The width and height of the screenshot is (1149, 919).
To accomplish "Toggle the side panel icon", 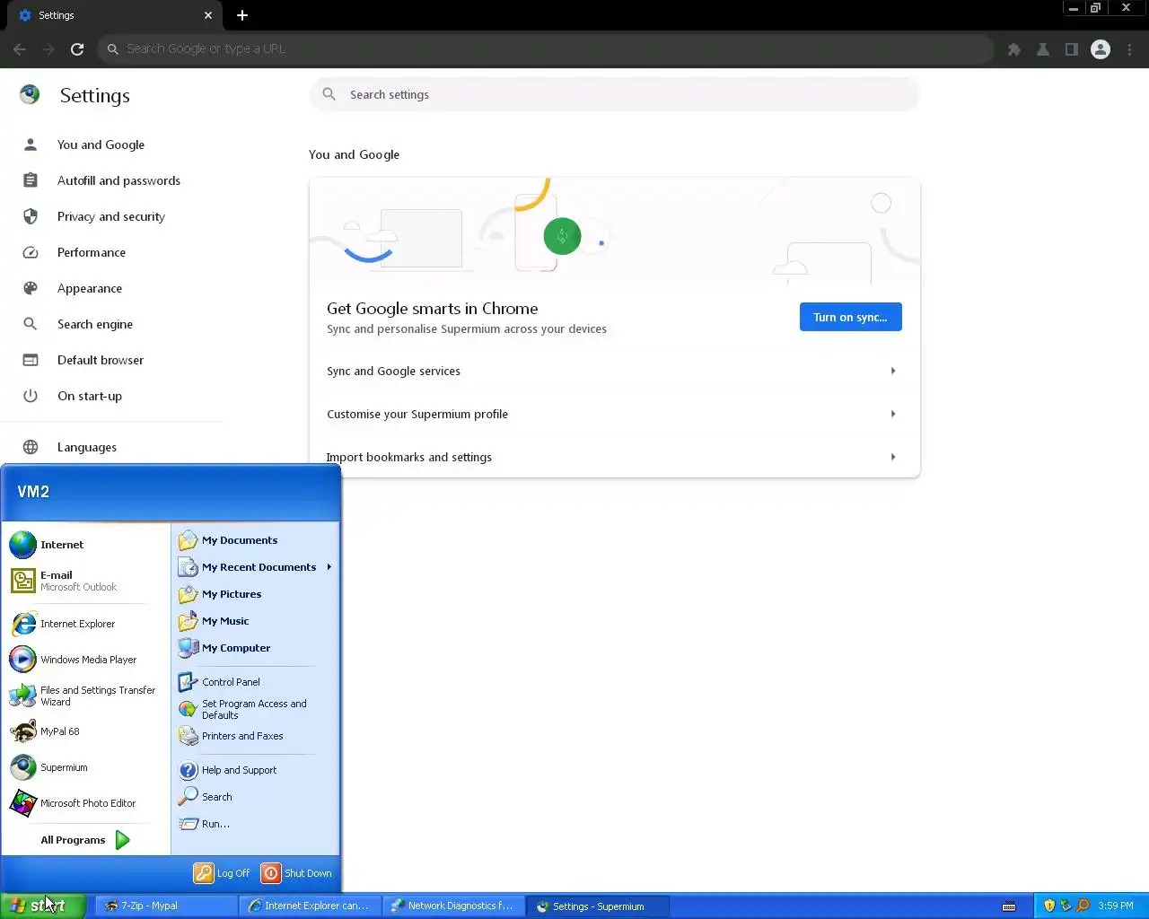I will pyautogui.click(x=1072, y=49).
